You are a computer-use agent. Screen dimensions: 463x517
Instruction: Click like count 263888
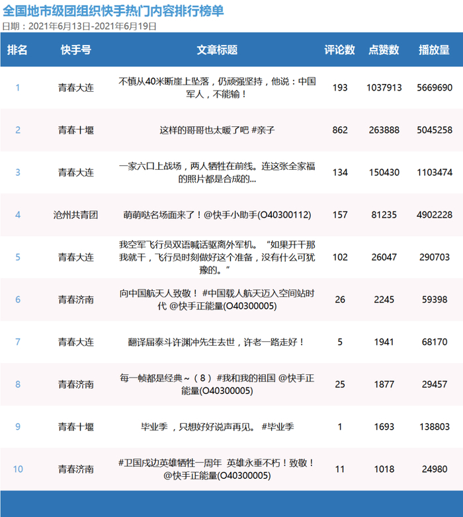click(384, 130)
